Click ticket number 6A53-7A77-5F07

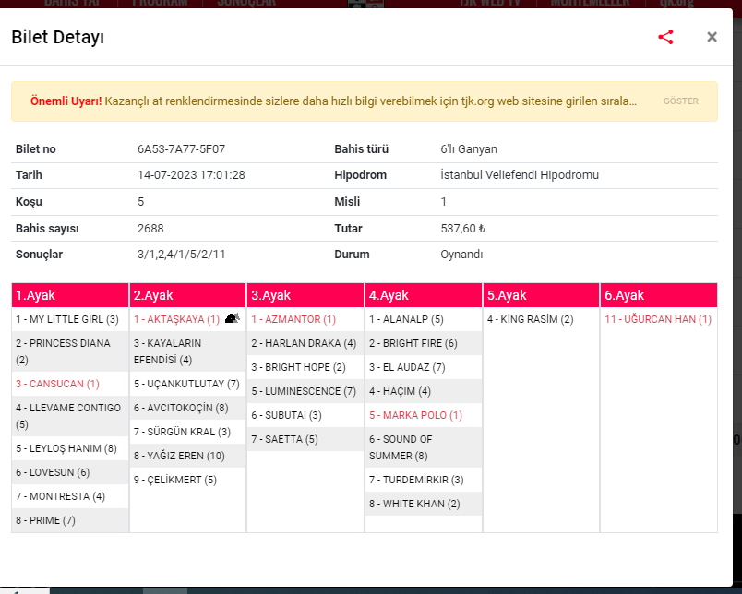click(x=181, y=149)
